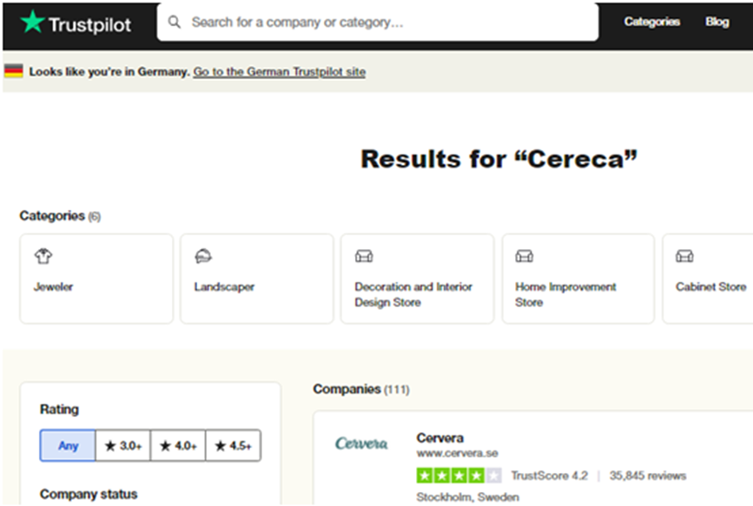Image resolution: width=753 pixels, height=506 pixels.
Task: Click the Decoration and Interior Design icon
Action: click(364, 256)
